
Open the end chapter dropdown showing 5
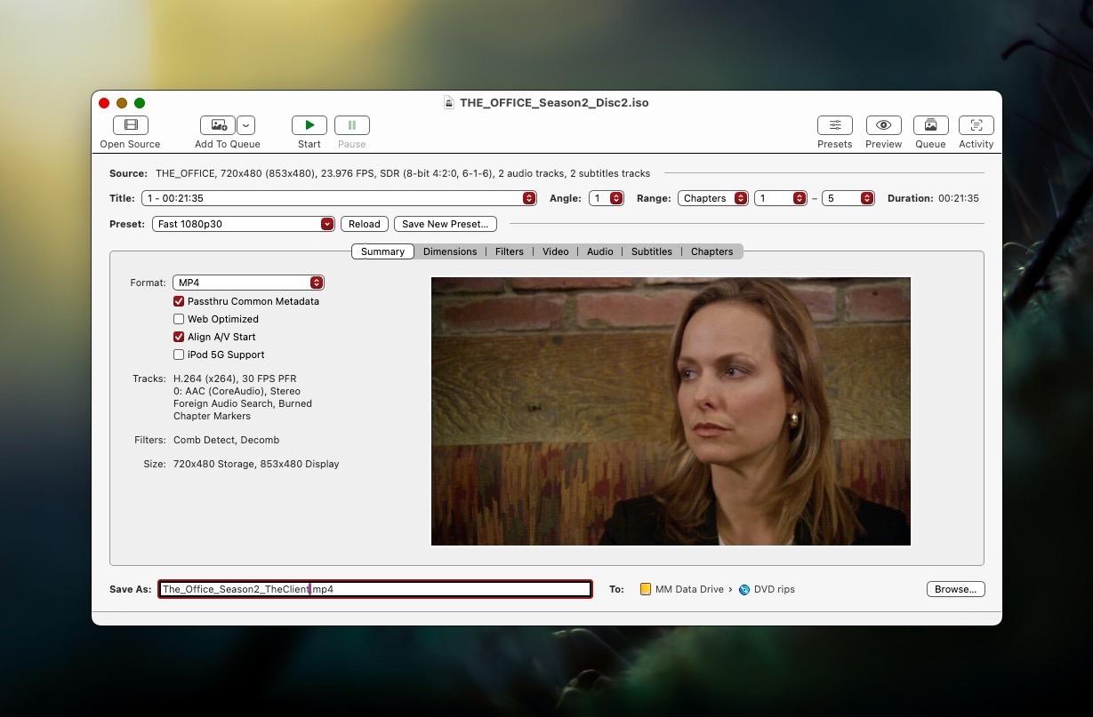(848, 198)
